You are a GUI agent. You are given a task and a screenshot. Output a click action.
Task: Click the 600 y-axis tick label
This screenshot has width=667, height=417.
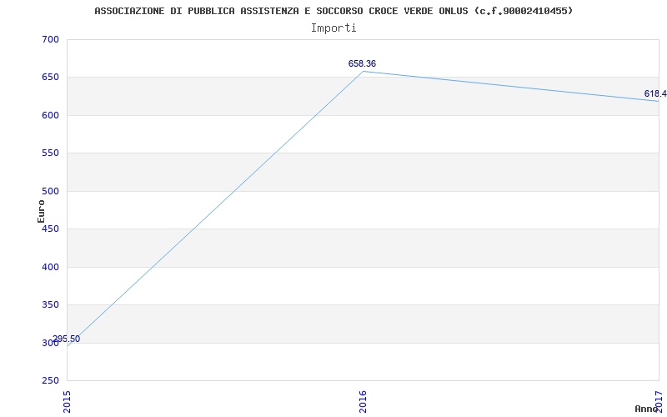50,115
